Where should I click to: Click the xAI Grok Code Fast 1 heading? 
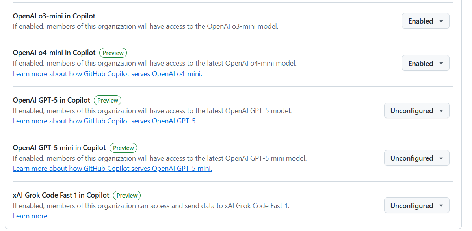[x=61, y=195]
